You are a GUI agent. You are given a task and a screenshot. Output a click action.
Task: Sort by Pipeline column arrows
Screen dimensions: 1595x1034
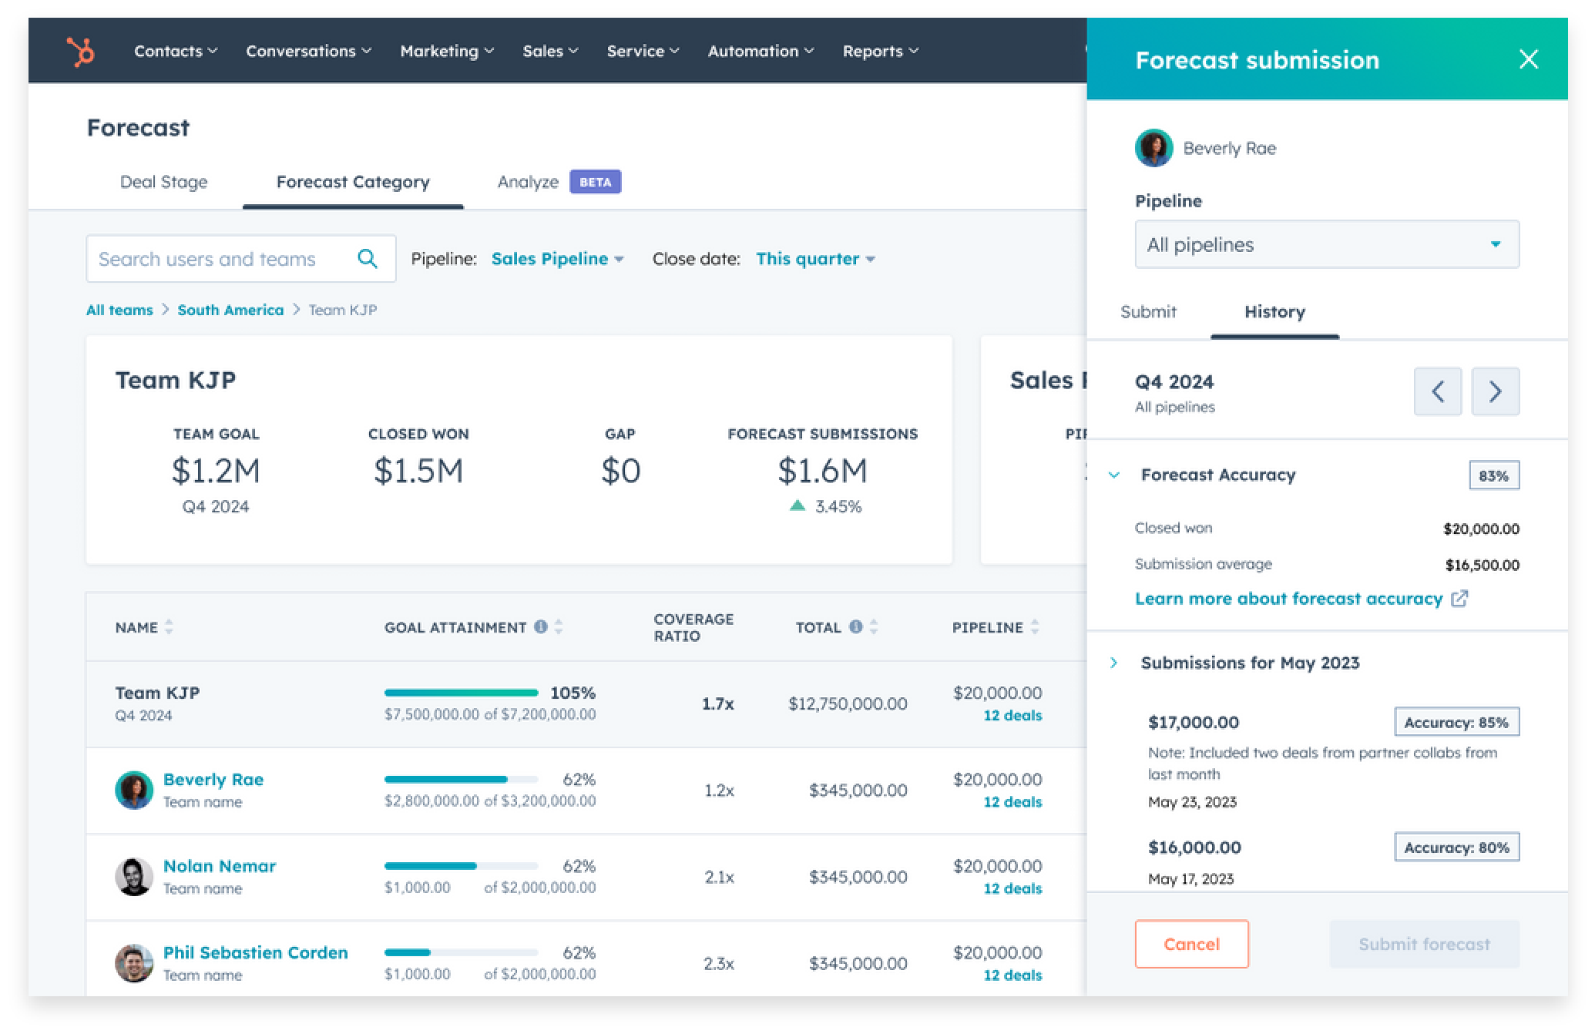click(1035, 627)
